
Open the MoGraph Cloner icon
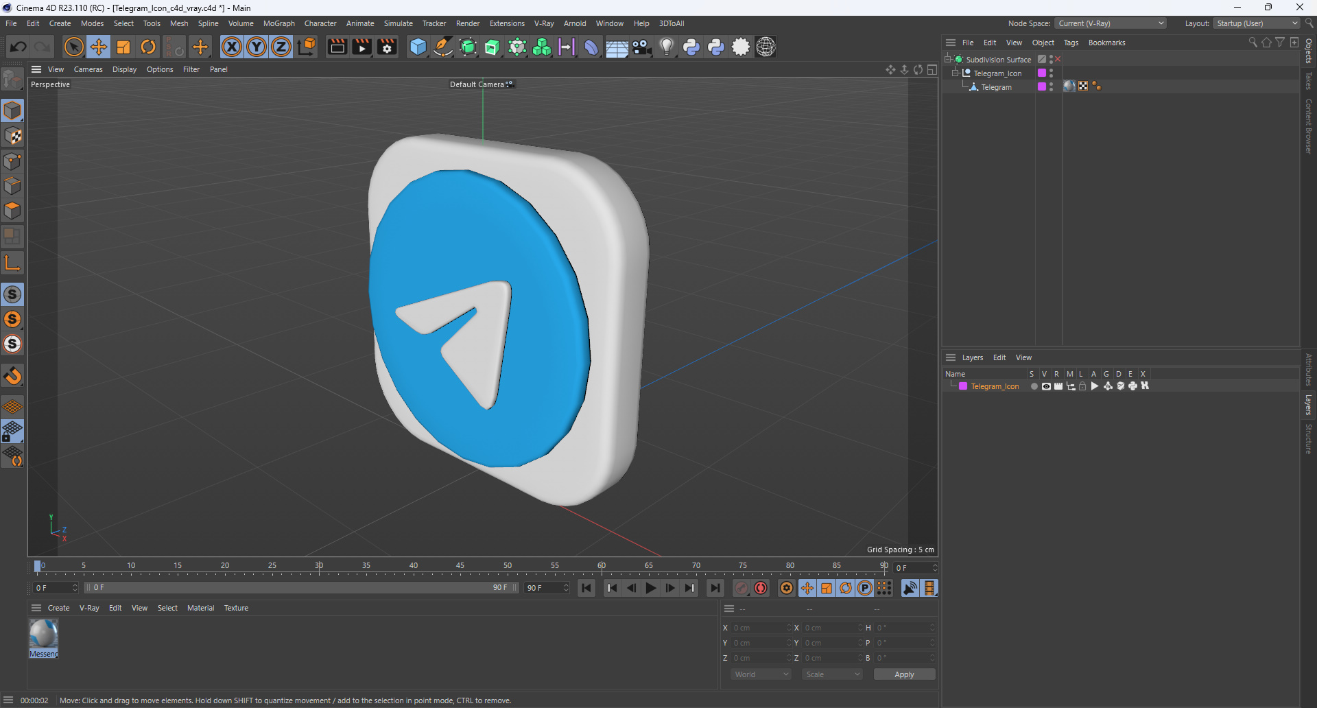pyautogui.click(x=542, y=47)
